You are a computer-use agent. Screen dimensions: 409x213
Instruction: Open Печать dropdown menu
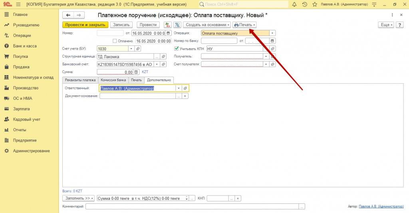[245, 25]
